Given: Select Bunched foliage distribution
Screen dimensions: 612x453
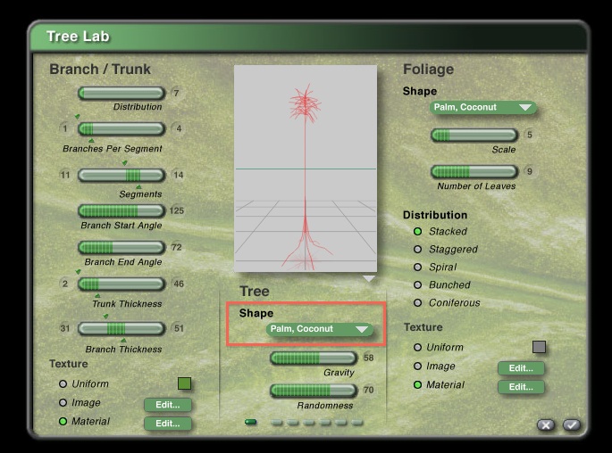Looking at the screenshot, I should [417, 284].
